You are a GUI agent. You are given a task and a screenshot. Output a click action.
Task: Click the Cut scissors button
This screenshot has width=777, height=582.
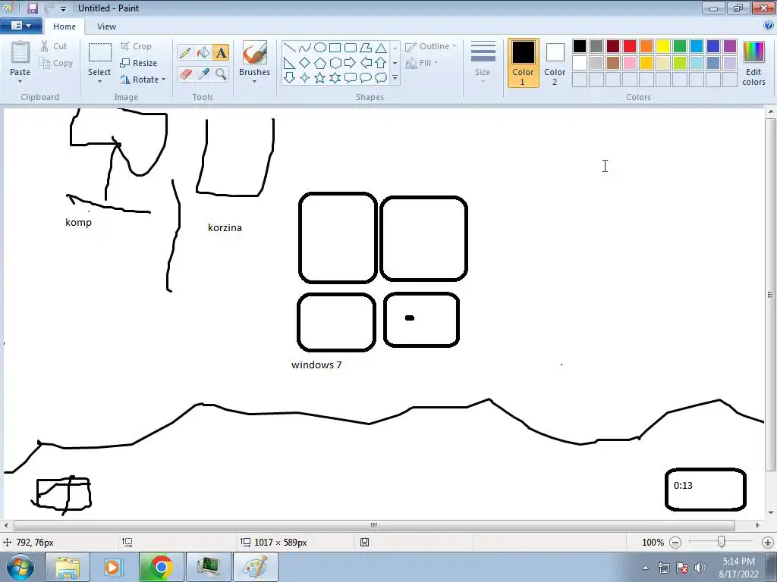coord(54,46)
